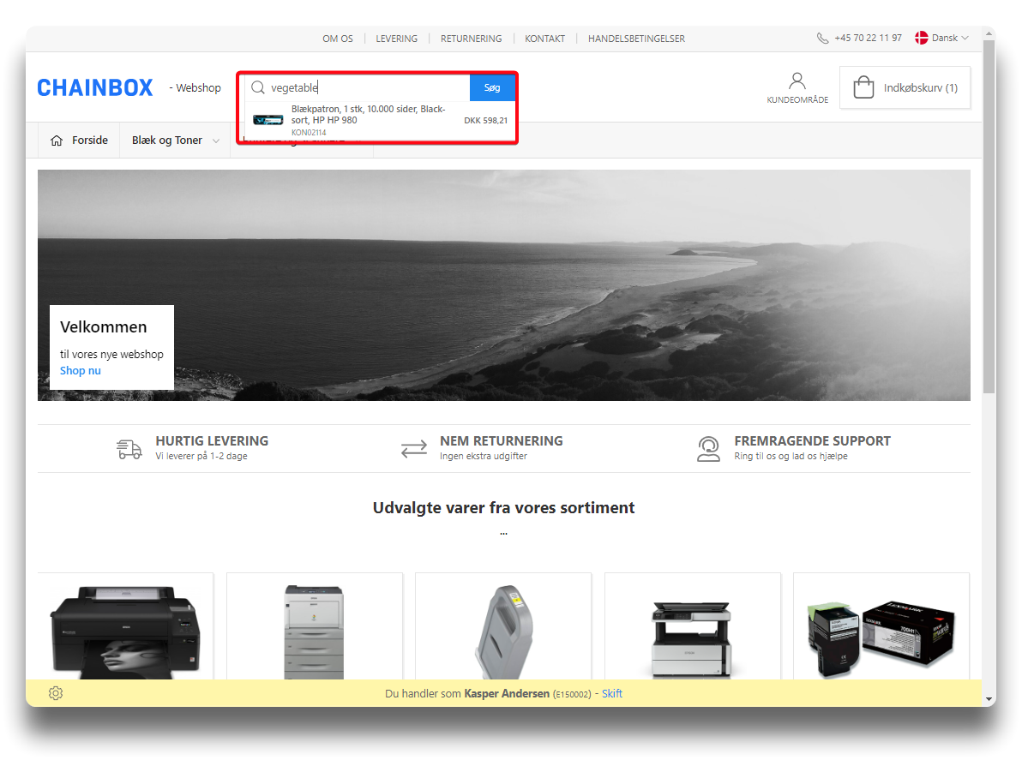Viewport: 1022px width, 760px height.
Task: Click the return arrows icon
Action: coord(414,448)
